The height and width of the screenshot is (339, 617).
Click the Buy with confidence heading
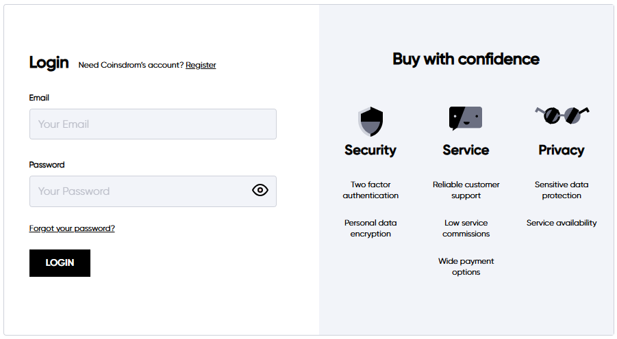coord(466,59)
